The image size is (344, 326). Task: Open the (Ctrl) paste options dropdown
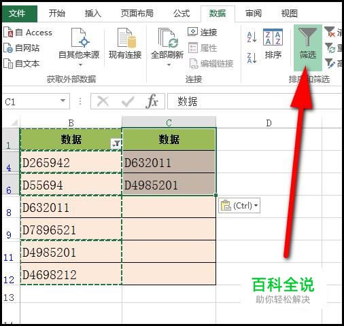(x=239, y=206)
